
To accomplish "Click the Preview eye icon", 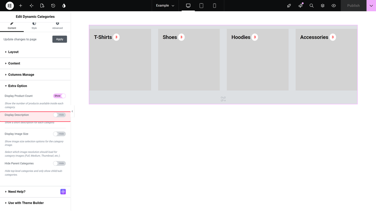I will pos(334,6).
